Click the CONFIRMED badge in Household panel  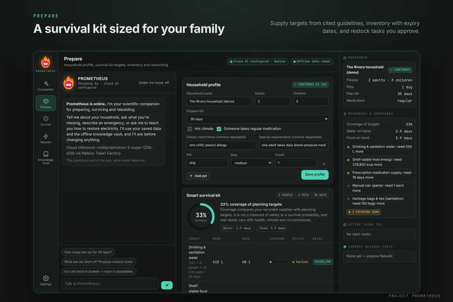point(400,70)
